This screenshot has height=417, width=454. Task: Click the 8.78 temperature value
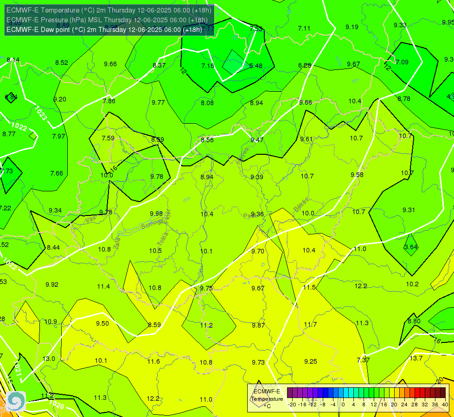[404, 99]
